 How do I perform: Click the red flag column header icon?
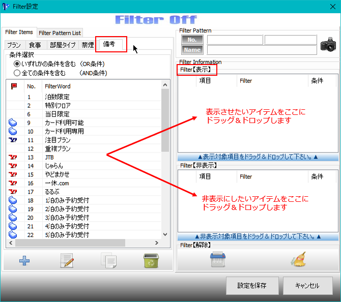(x=14, y=86)
